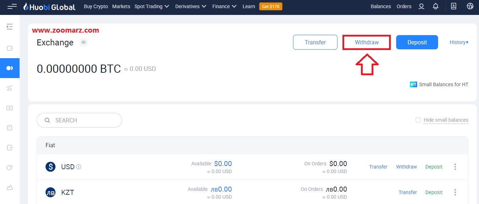Focus the SEARCH input field
479x204 pixels.
79,120
